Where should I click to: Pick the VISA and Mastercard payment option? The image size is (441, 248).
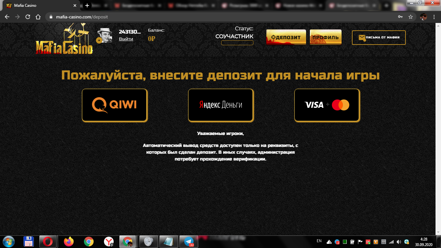(x=327, y=105)
